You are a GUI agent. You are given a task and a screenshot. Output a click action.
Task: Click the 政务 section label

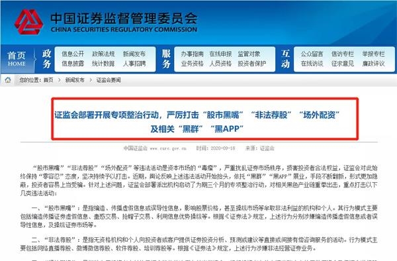pos(46,59)
